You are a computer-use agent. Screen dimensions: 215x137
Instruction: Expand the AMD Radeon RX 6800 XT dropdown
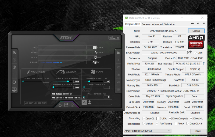[x=169, y=131]
